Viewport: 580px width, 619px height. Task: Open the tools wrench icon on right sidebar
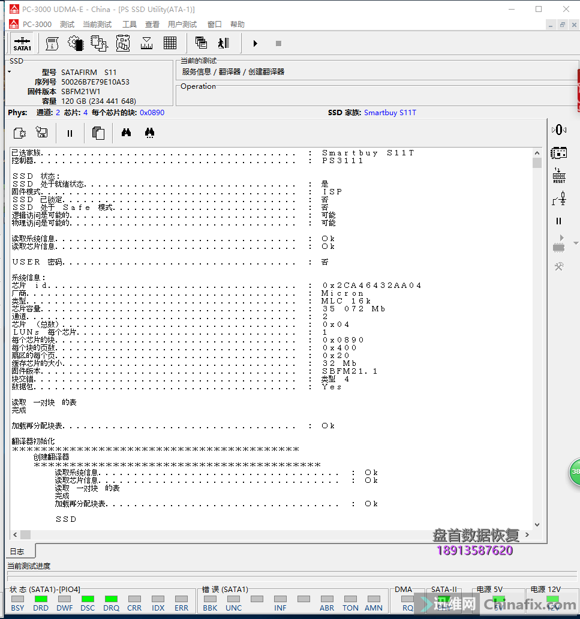click(558, 267)
